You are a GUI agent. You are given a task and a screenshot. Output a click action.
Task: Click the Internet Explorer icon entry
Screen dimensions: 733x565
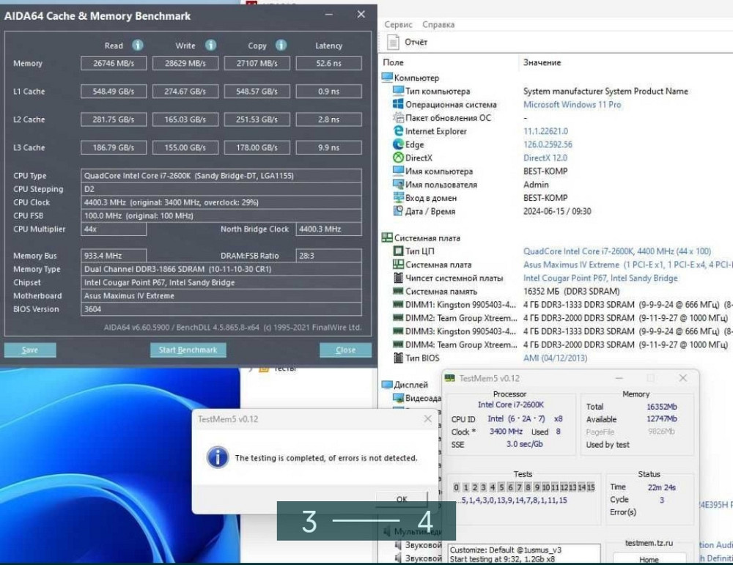coord(399,131)
